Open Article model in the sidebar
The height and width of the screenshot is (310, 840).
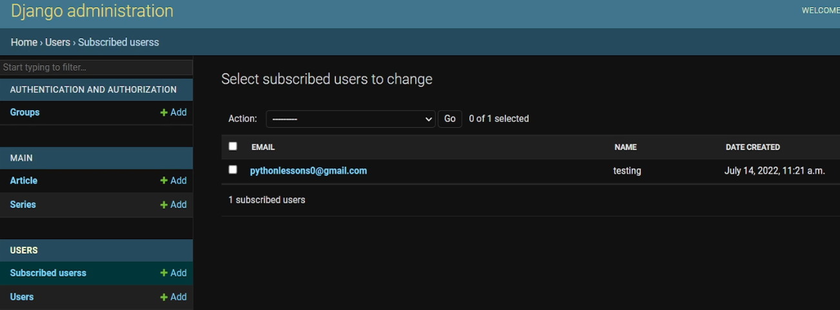[x=24, y=180]
